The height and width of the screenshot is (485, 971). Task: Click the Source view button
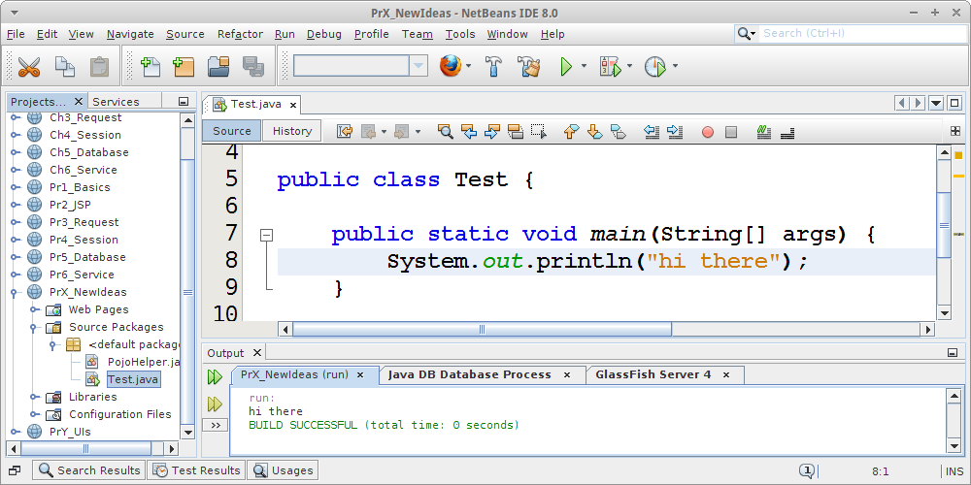[x=232, y=131]
